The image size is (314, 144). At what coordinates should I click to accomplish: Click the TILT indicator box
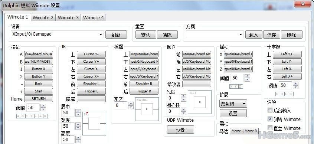click(199, 102)
